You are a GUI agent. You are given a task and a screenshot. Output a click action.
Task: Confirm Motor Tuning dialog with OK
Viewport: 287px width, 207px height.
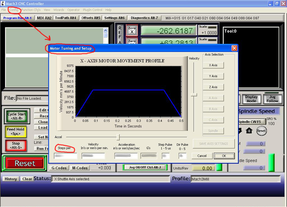[x=224, y=156]
